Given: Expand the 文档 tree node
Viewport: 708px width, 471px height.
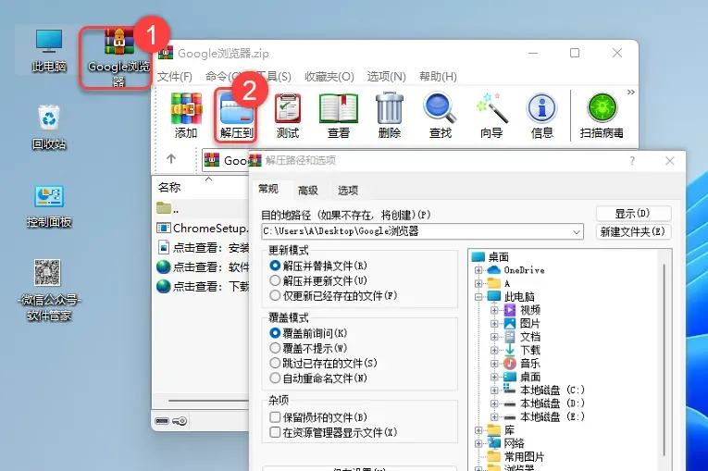Looking at the screenshot, I should (494, 337).
